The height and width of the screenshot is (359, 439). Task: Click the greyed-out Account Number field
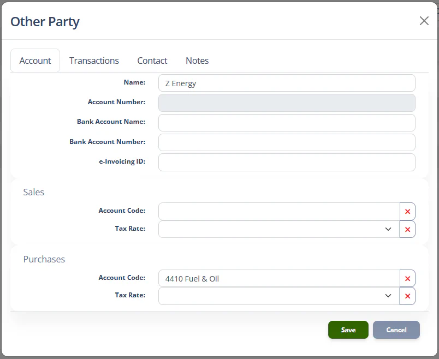pyautogui.click(x=287, y=103)
